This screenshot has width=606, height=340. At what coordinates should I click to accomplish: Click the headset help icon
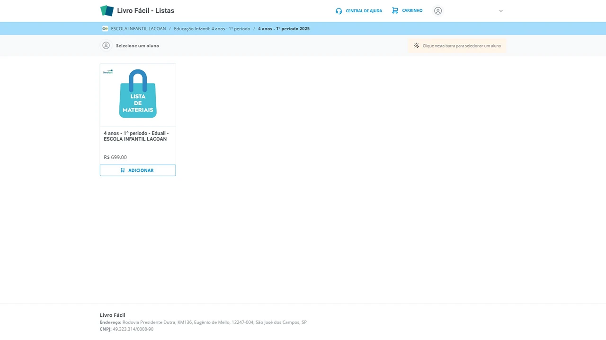coord(339,11)
